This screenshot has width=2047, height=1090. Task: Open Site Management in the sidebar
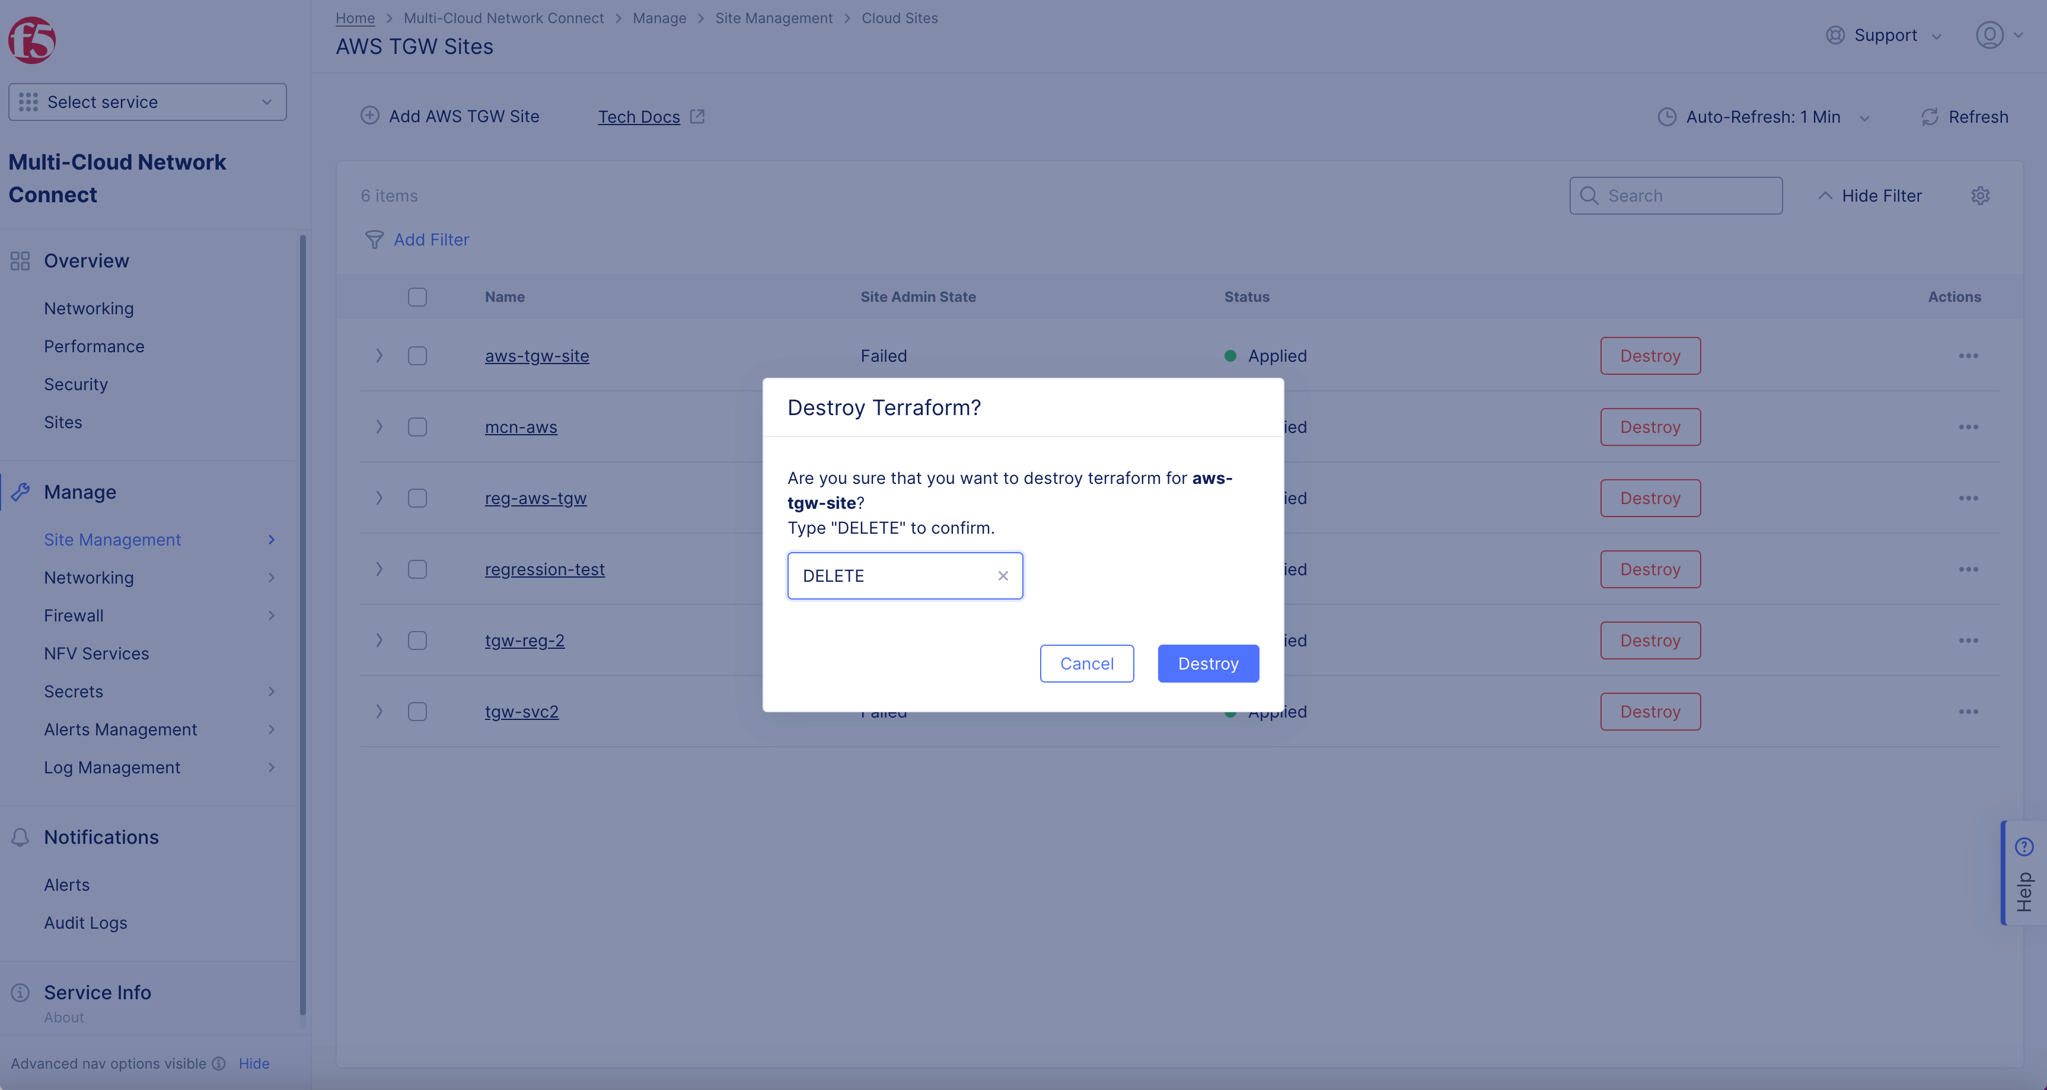[112, 540]
